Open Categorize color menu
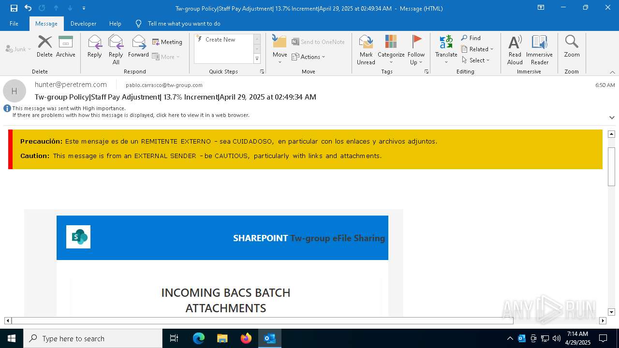This screenshot has height=348, width=619. 391,49
